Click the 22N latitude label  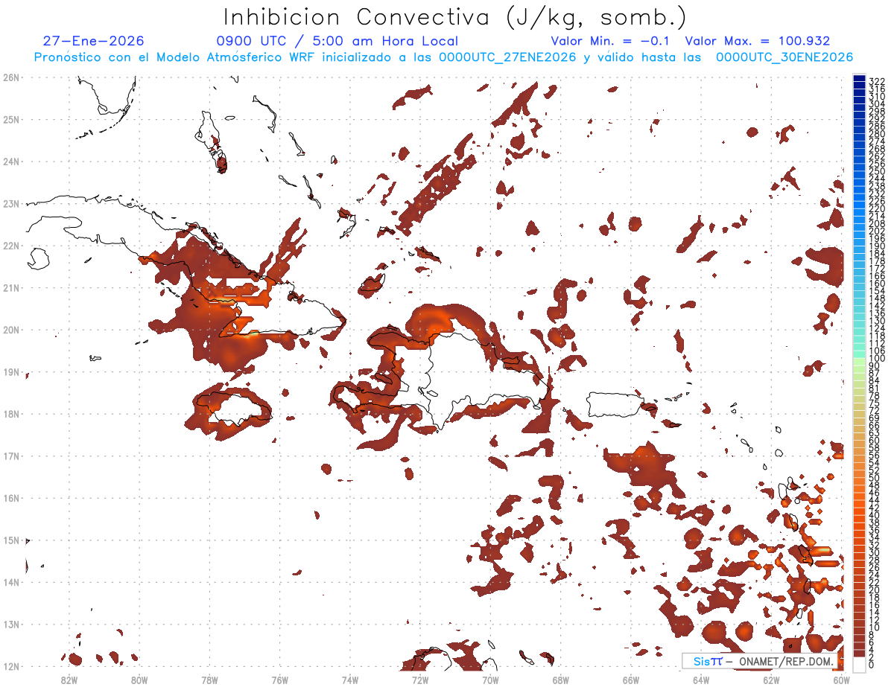(x=11, y=246)
